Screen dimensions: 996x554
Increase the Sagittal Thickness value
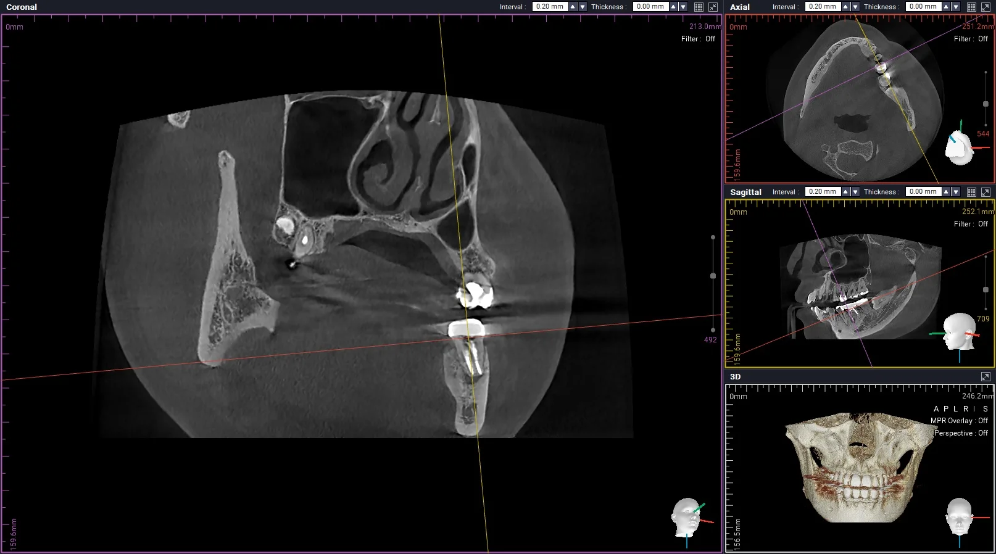pos(946,192)
